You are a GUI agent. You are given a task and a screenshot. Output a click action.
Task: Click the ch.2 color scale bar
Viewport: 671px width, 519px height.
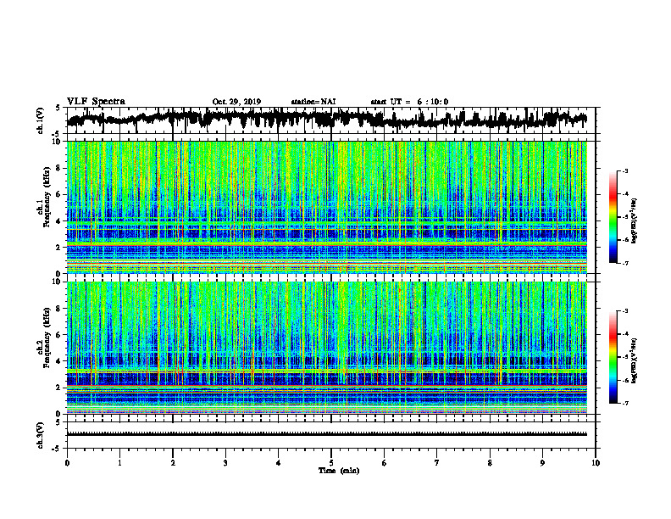pyautogui.click(x=613, y=357)
